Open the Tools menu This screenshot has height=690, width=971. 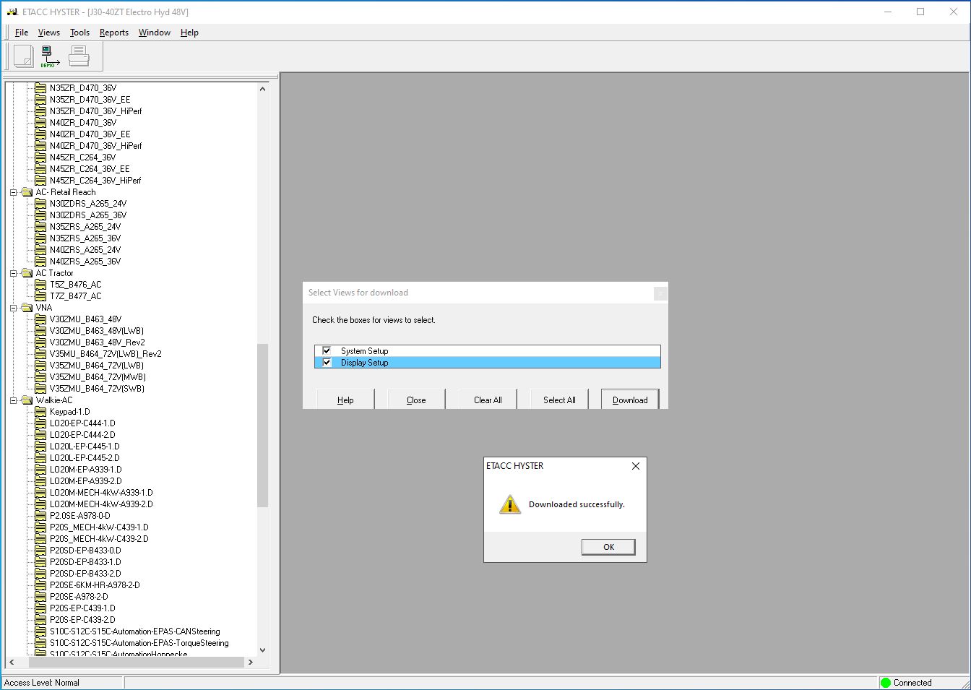(x=79, y=33)
